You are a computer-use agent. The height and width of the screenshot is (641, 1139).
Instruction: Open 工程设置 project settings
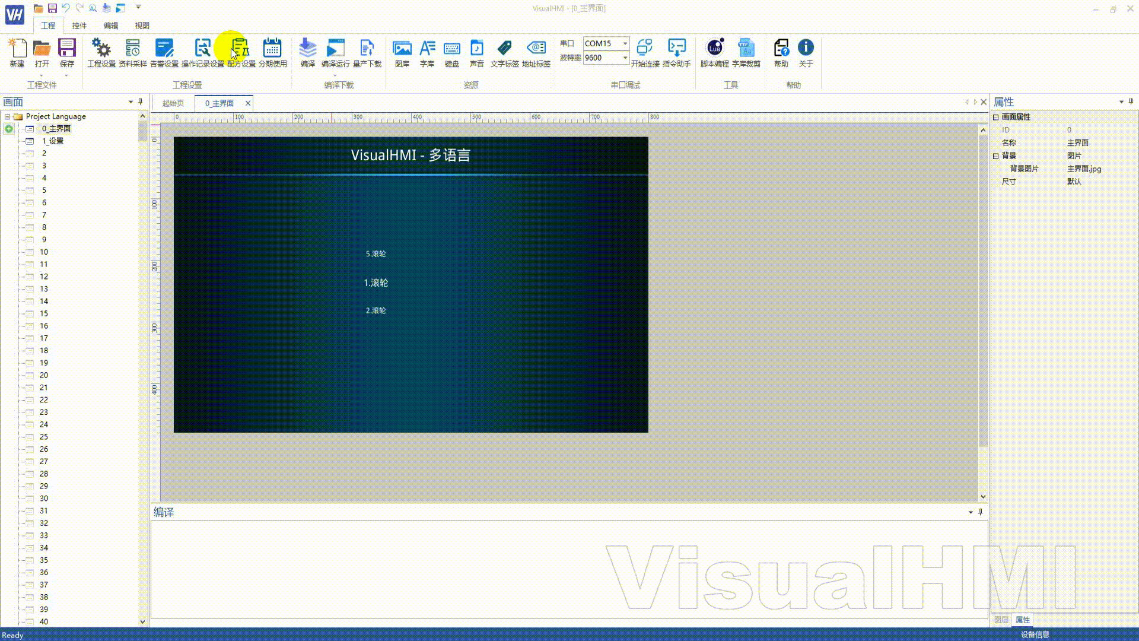point(101,53)
